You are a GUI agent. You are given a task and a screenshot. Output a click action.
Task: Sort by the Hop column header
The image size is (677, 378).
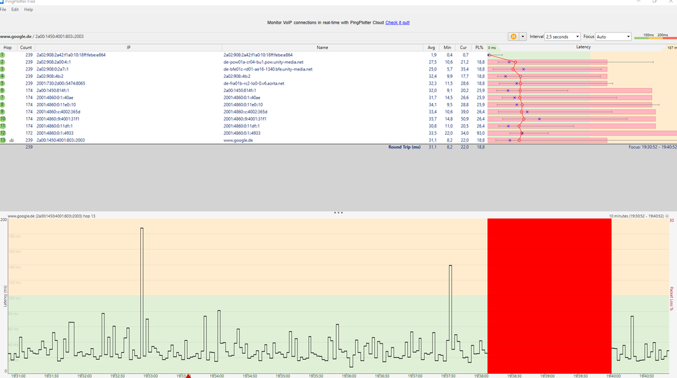click(7, 47)
